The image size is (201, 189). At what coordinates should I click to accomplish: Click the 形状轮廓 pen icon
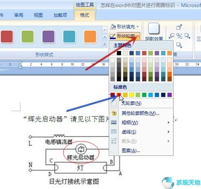click(113, 36)
